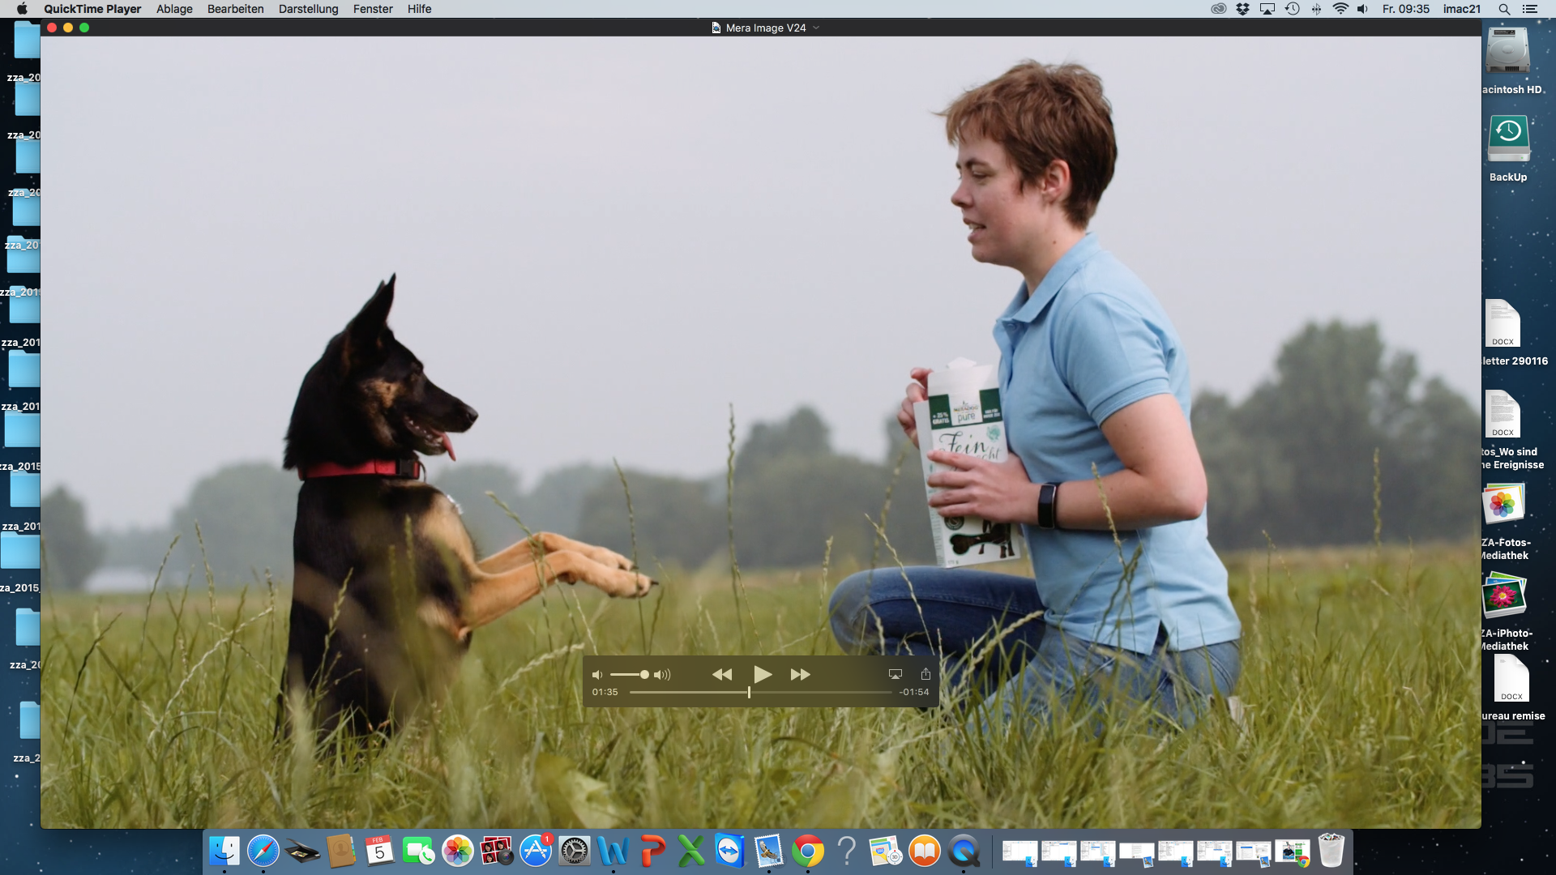The image size is (1556, 875).
Task: Open the share icon in player controls
Action: (925, 674)
